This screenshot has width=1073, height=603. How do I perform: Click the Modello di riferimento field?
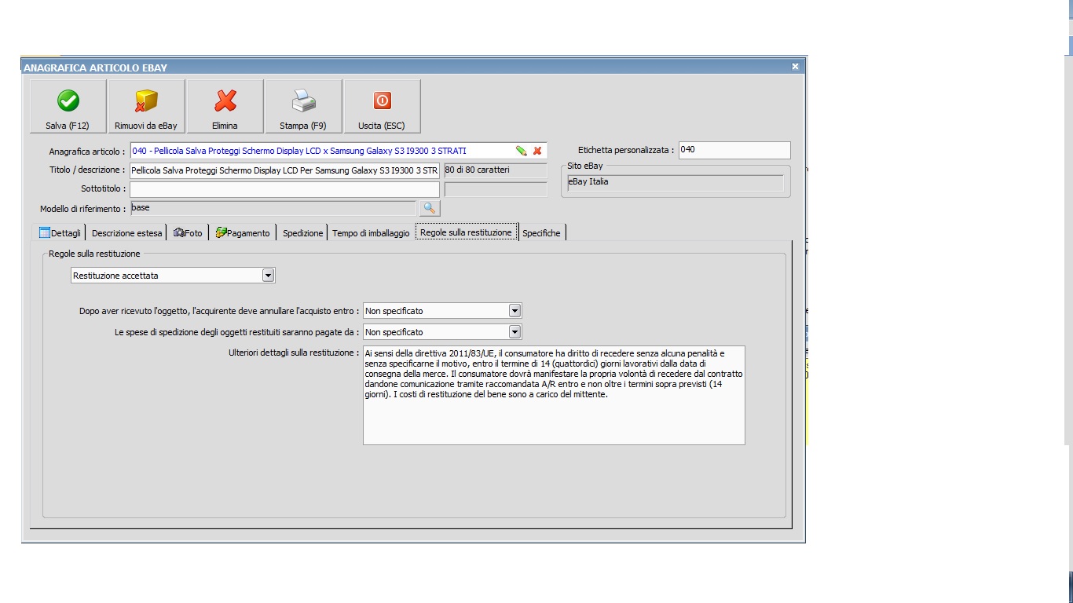273,208
